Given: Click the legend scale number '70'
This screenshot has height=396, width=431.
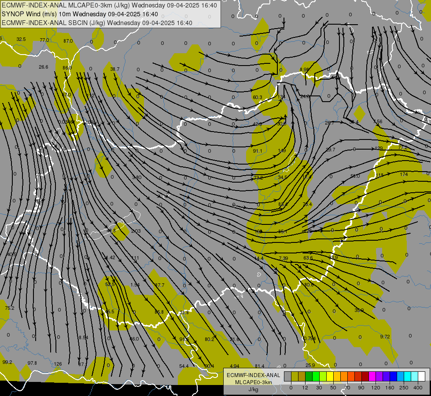Looking at the screenshot, I should [x=347, y=388].
